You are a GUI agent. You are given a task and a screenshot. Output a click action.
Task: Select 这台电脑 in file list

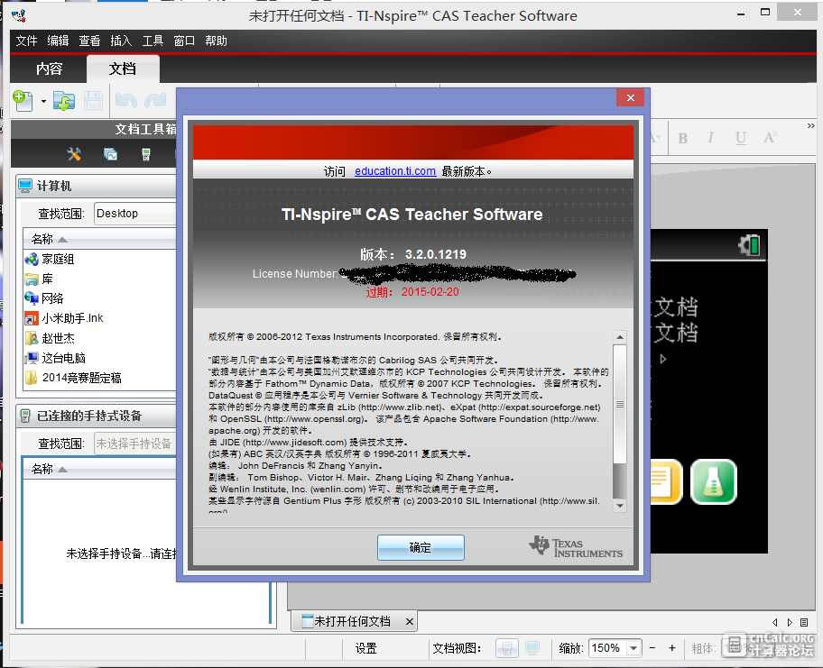55,358
